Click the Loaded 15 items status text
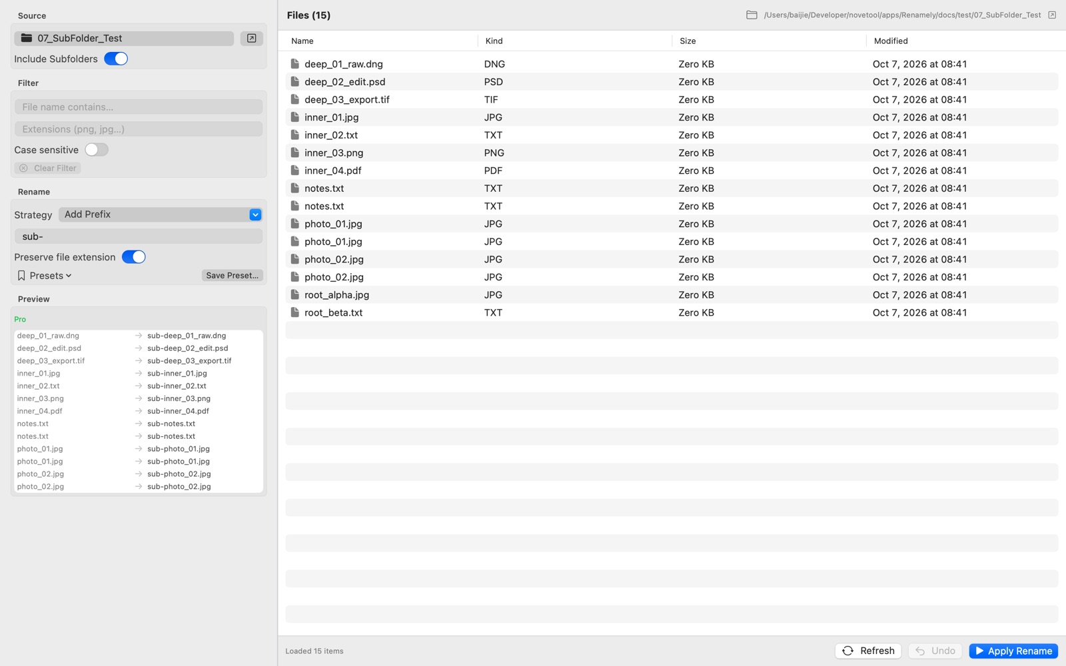 pos(314,651)
